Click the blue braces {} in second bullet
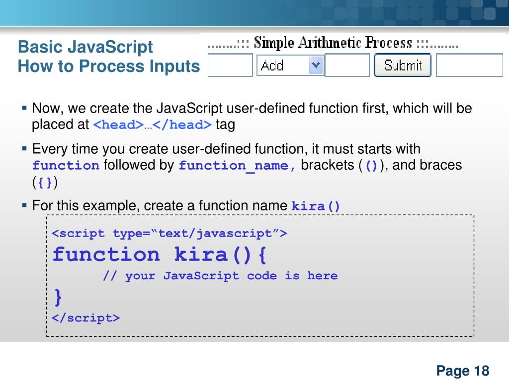This screenshot has width=509, height=381. tap(45, 183)
